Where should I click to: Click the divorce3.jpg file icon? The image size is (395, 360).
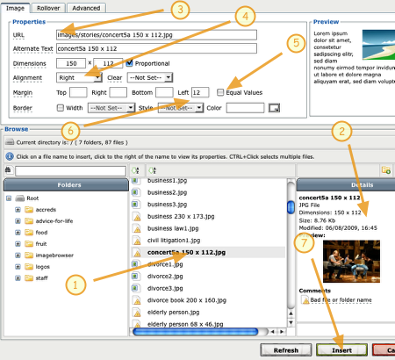(x=134, y=288)
